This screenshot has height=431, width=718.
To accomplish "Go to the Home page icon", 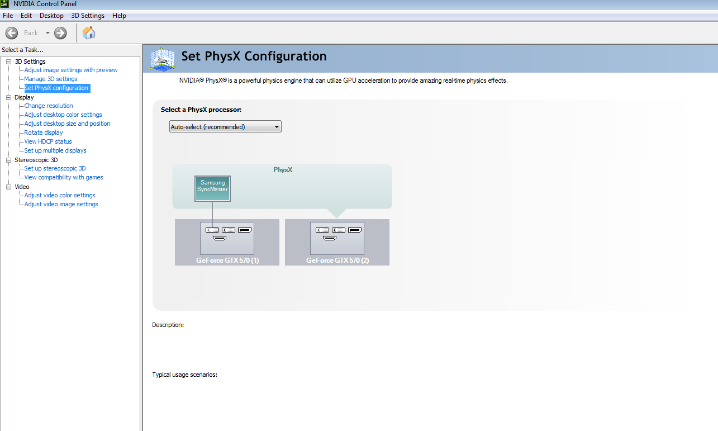I will pos(89,33).
